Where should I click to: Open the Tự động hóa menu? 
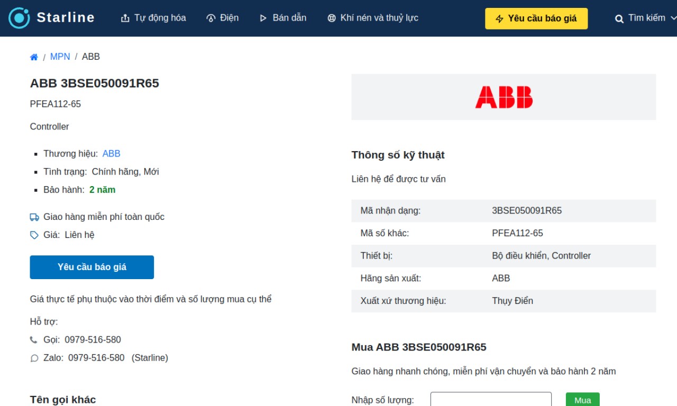[153, 18]
